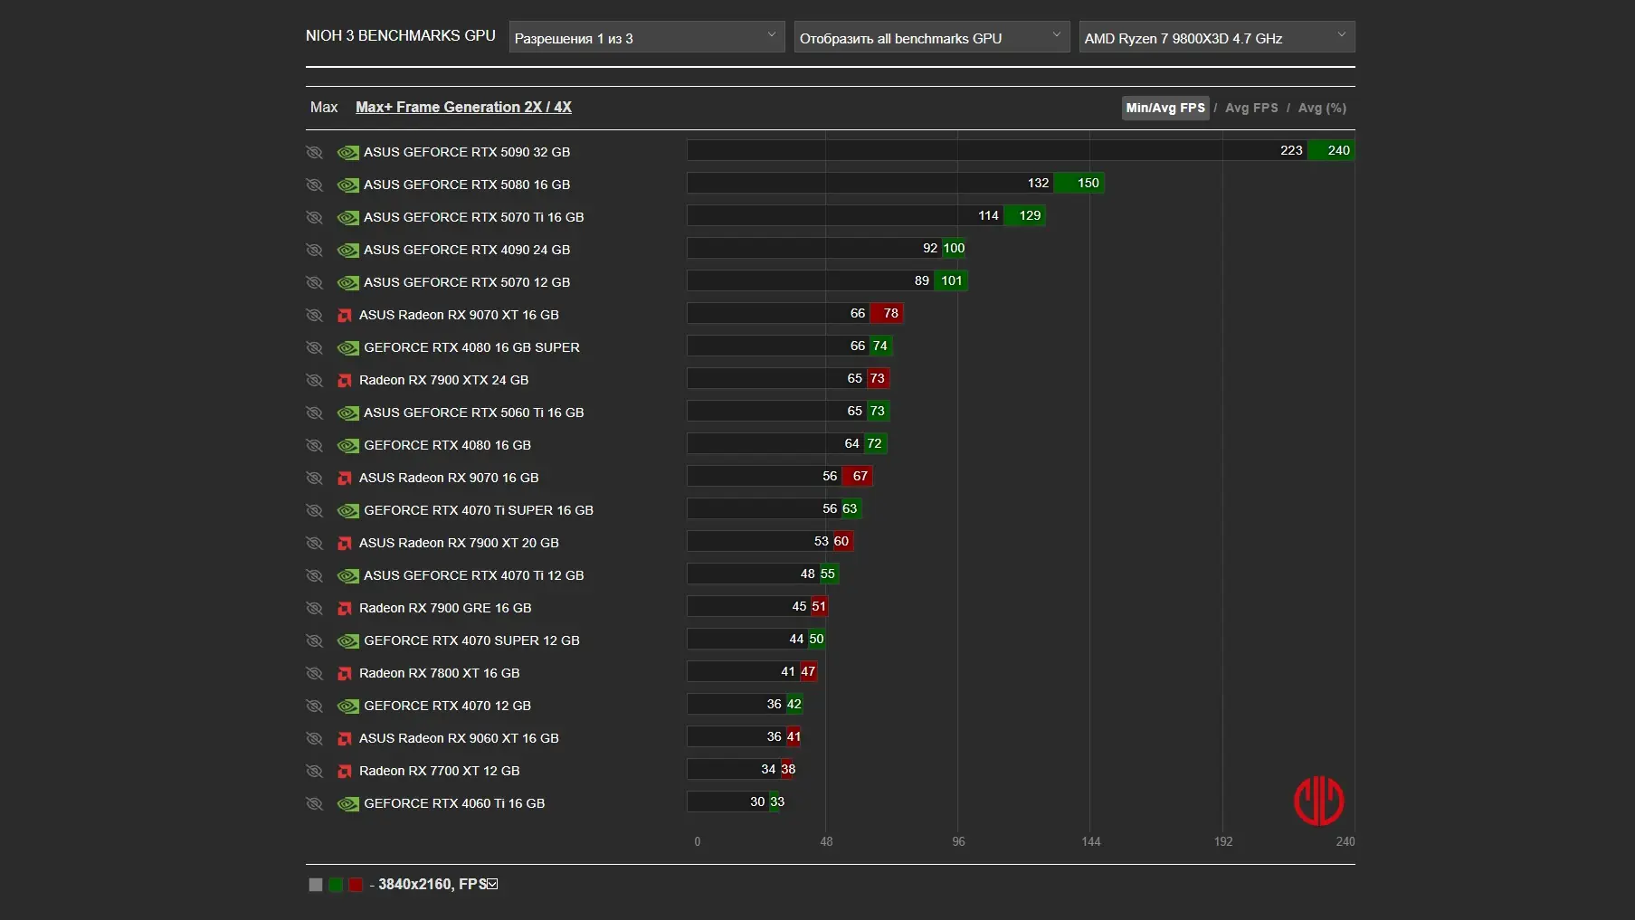Switch to the Avg (%) view

point(1322,108)
